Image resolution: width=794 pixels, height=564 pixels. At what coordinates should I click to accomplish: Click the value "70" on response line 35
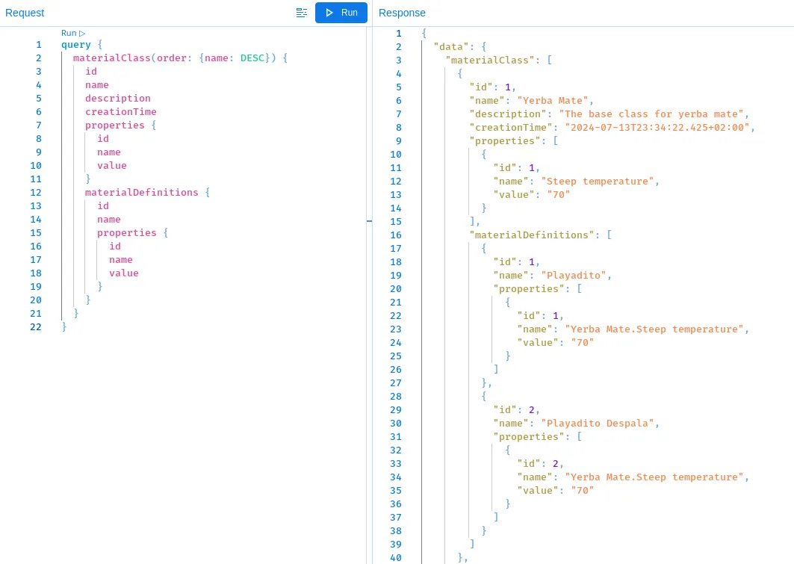pos(583,491)
